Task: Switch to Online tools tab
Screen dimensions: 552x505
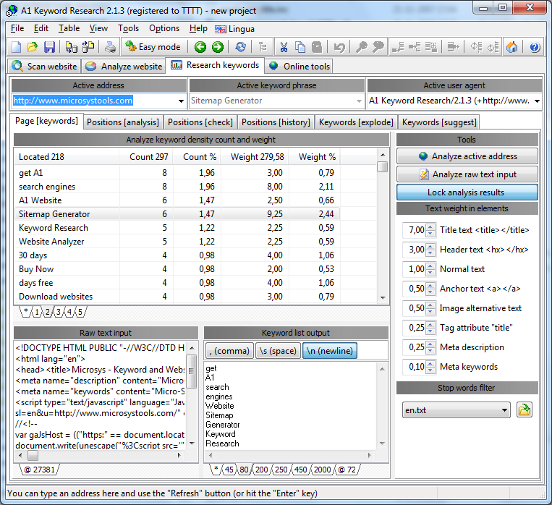Action: [300, 67]
